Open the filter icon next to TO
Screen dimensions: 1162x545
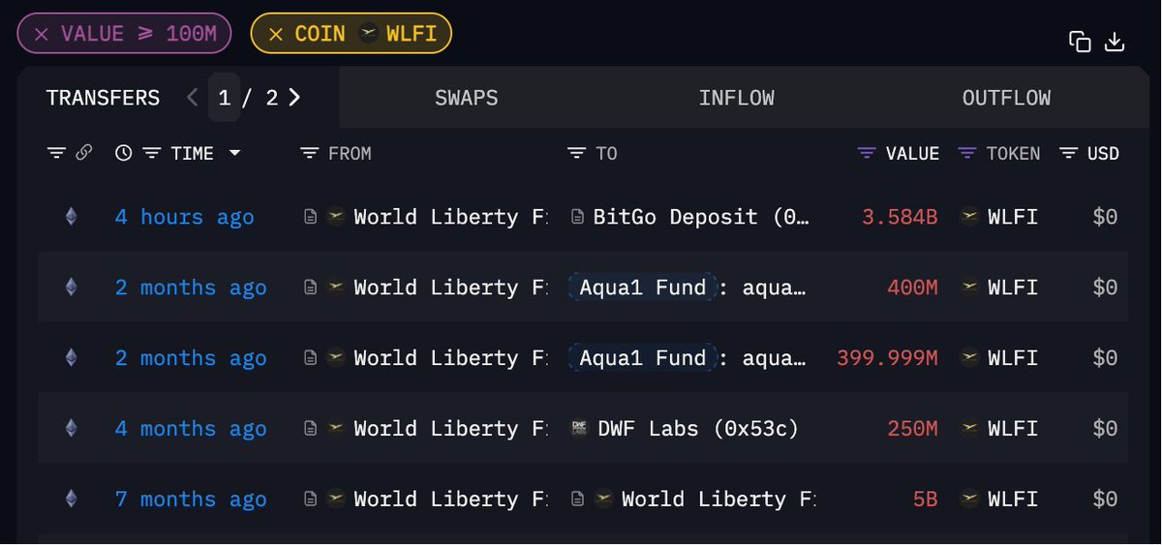tap(576, 153)
